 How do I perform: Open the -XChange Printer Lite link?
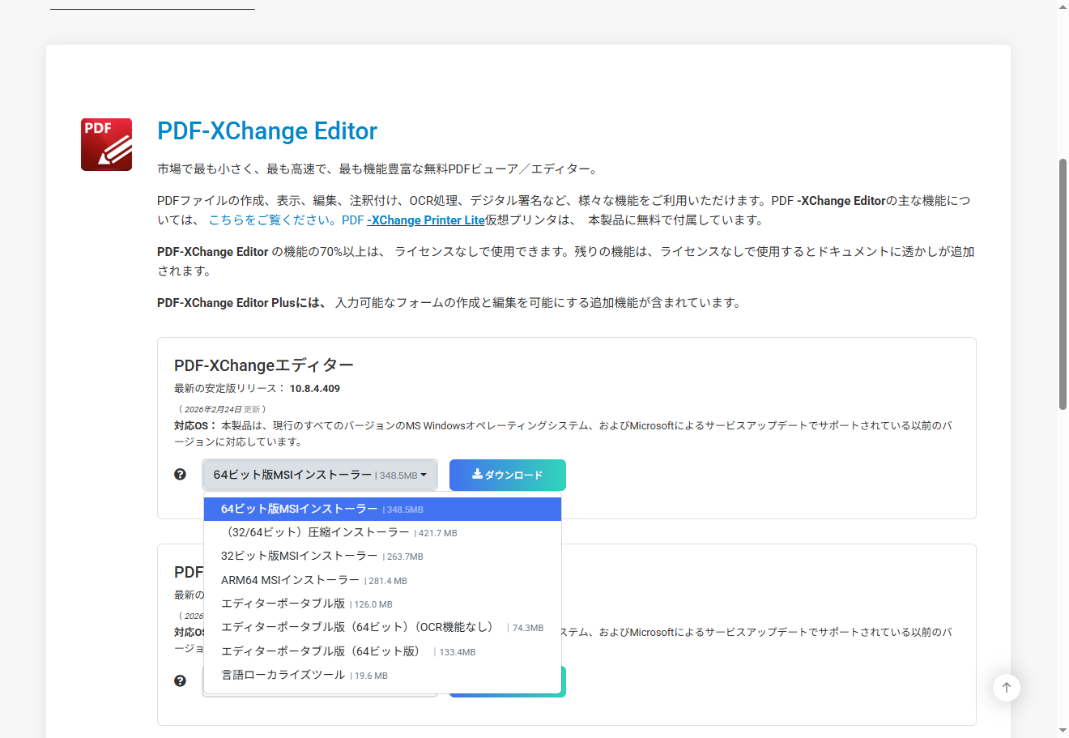[425, 220]
